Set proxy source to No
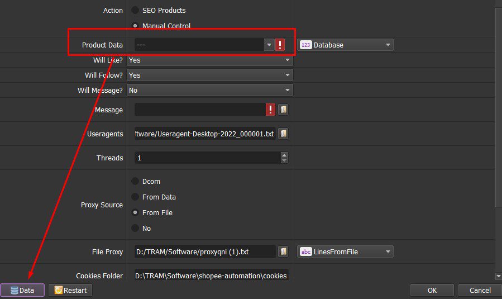 [x=135, y=228]
